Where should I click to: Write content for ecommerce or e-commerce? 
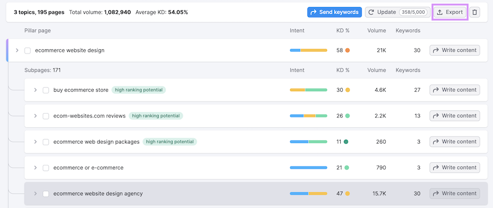[x=455, y=168]
